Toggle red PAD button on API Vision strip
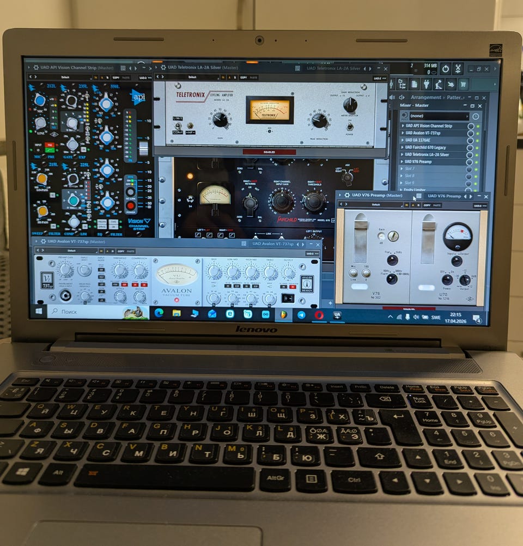This screenshot has height=546, width=523. click(x=50, y=144)
